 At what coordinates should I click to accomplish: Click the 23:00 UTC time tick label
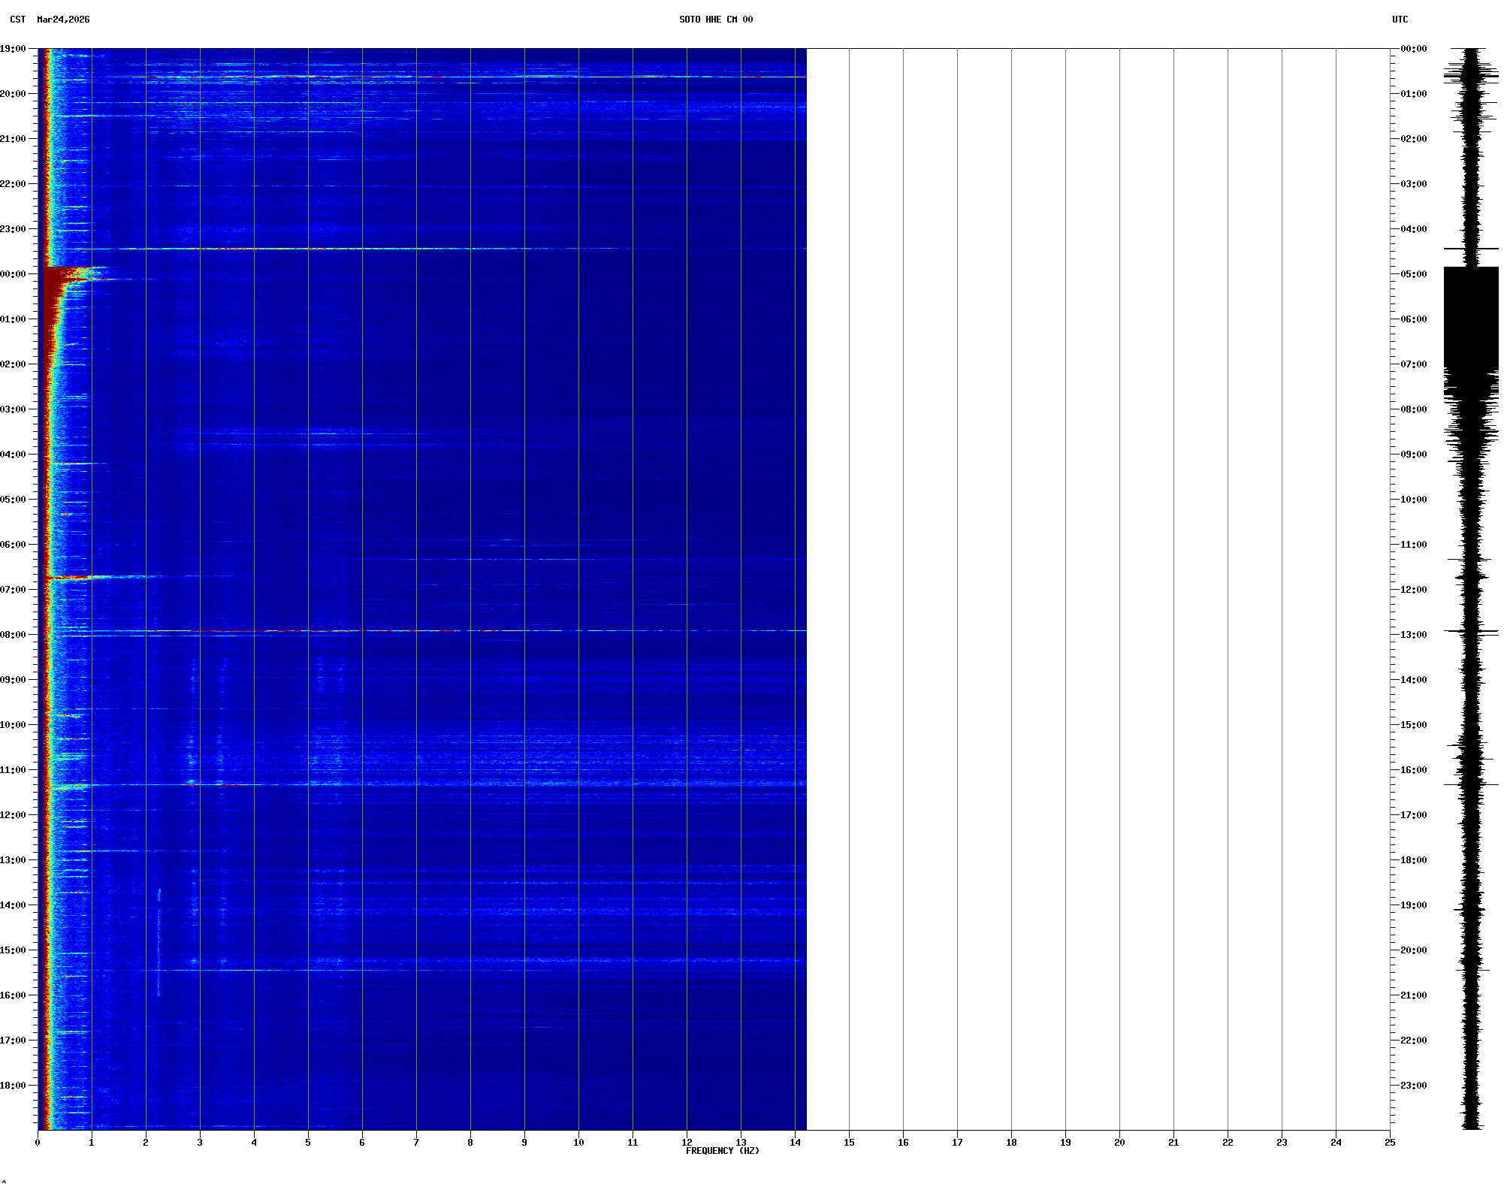coord(1413,1086)
